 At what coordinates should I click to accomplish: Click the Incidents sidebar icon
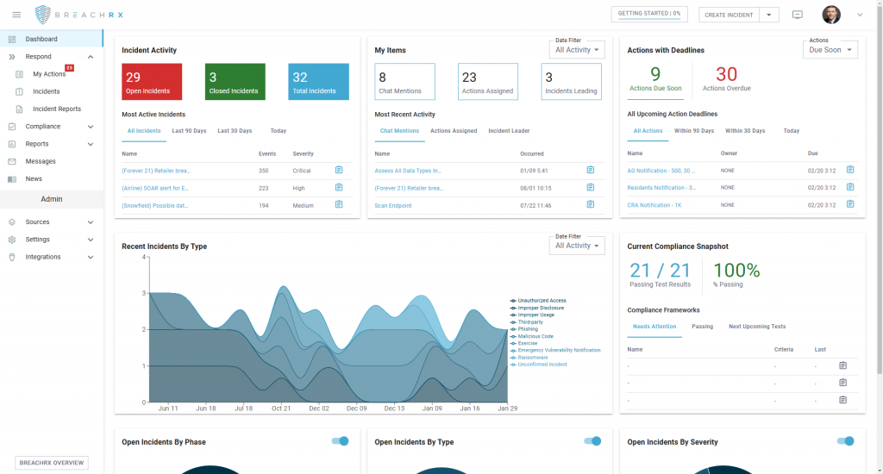click(19, 91)
